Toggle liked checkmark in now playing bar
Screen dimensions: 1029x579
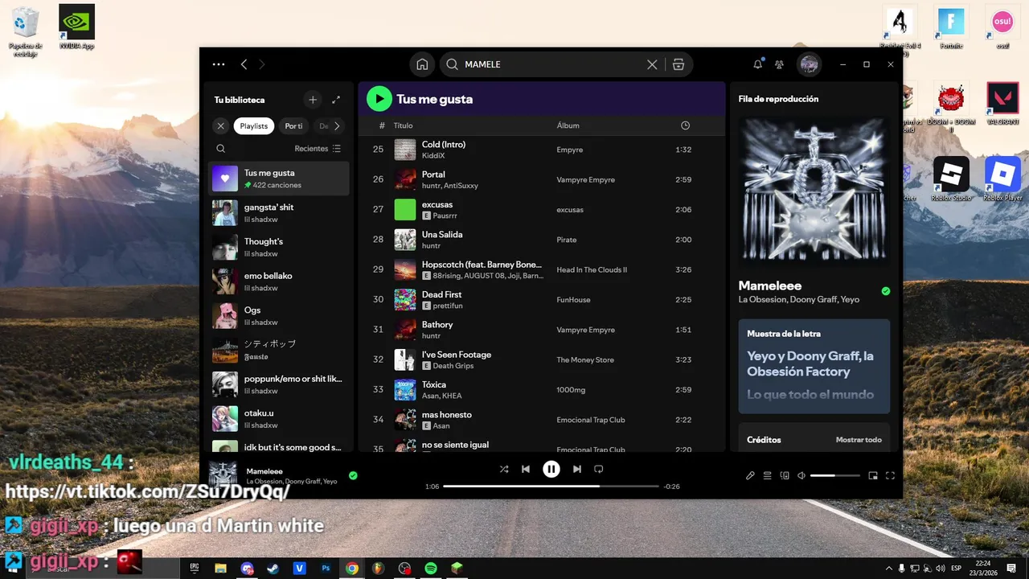(x=353, y=475)
